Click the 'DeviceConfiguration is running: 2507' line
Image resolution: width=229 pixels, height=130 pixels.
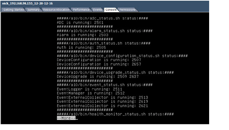(x=99, y=60)
